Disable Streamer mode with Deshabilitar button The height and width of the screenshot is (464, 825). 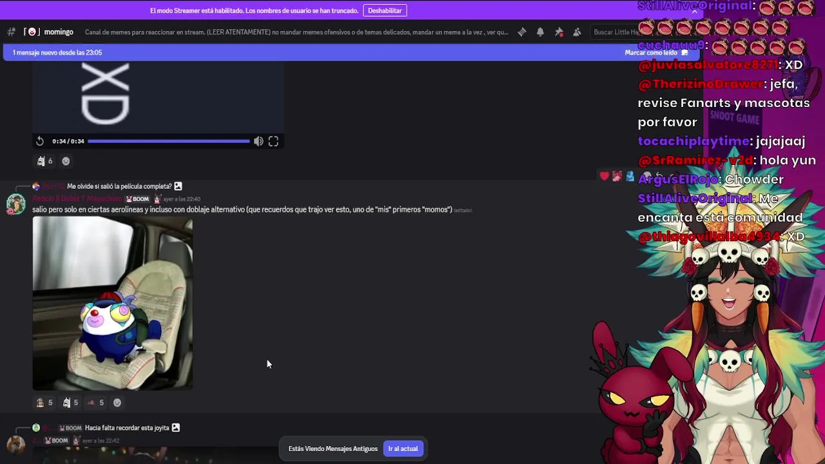click(x=385, y=10)
